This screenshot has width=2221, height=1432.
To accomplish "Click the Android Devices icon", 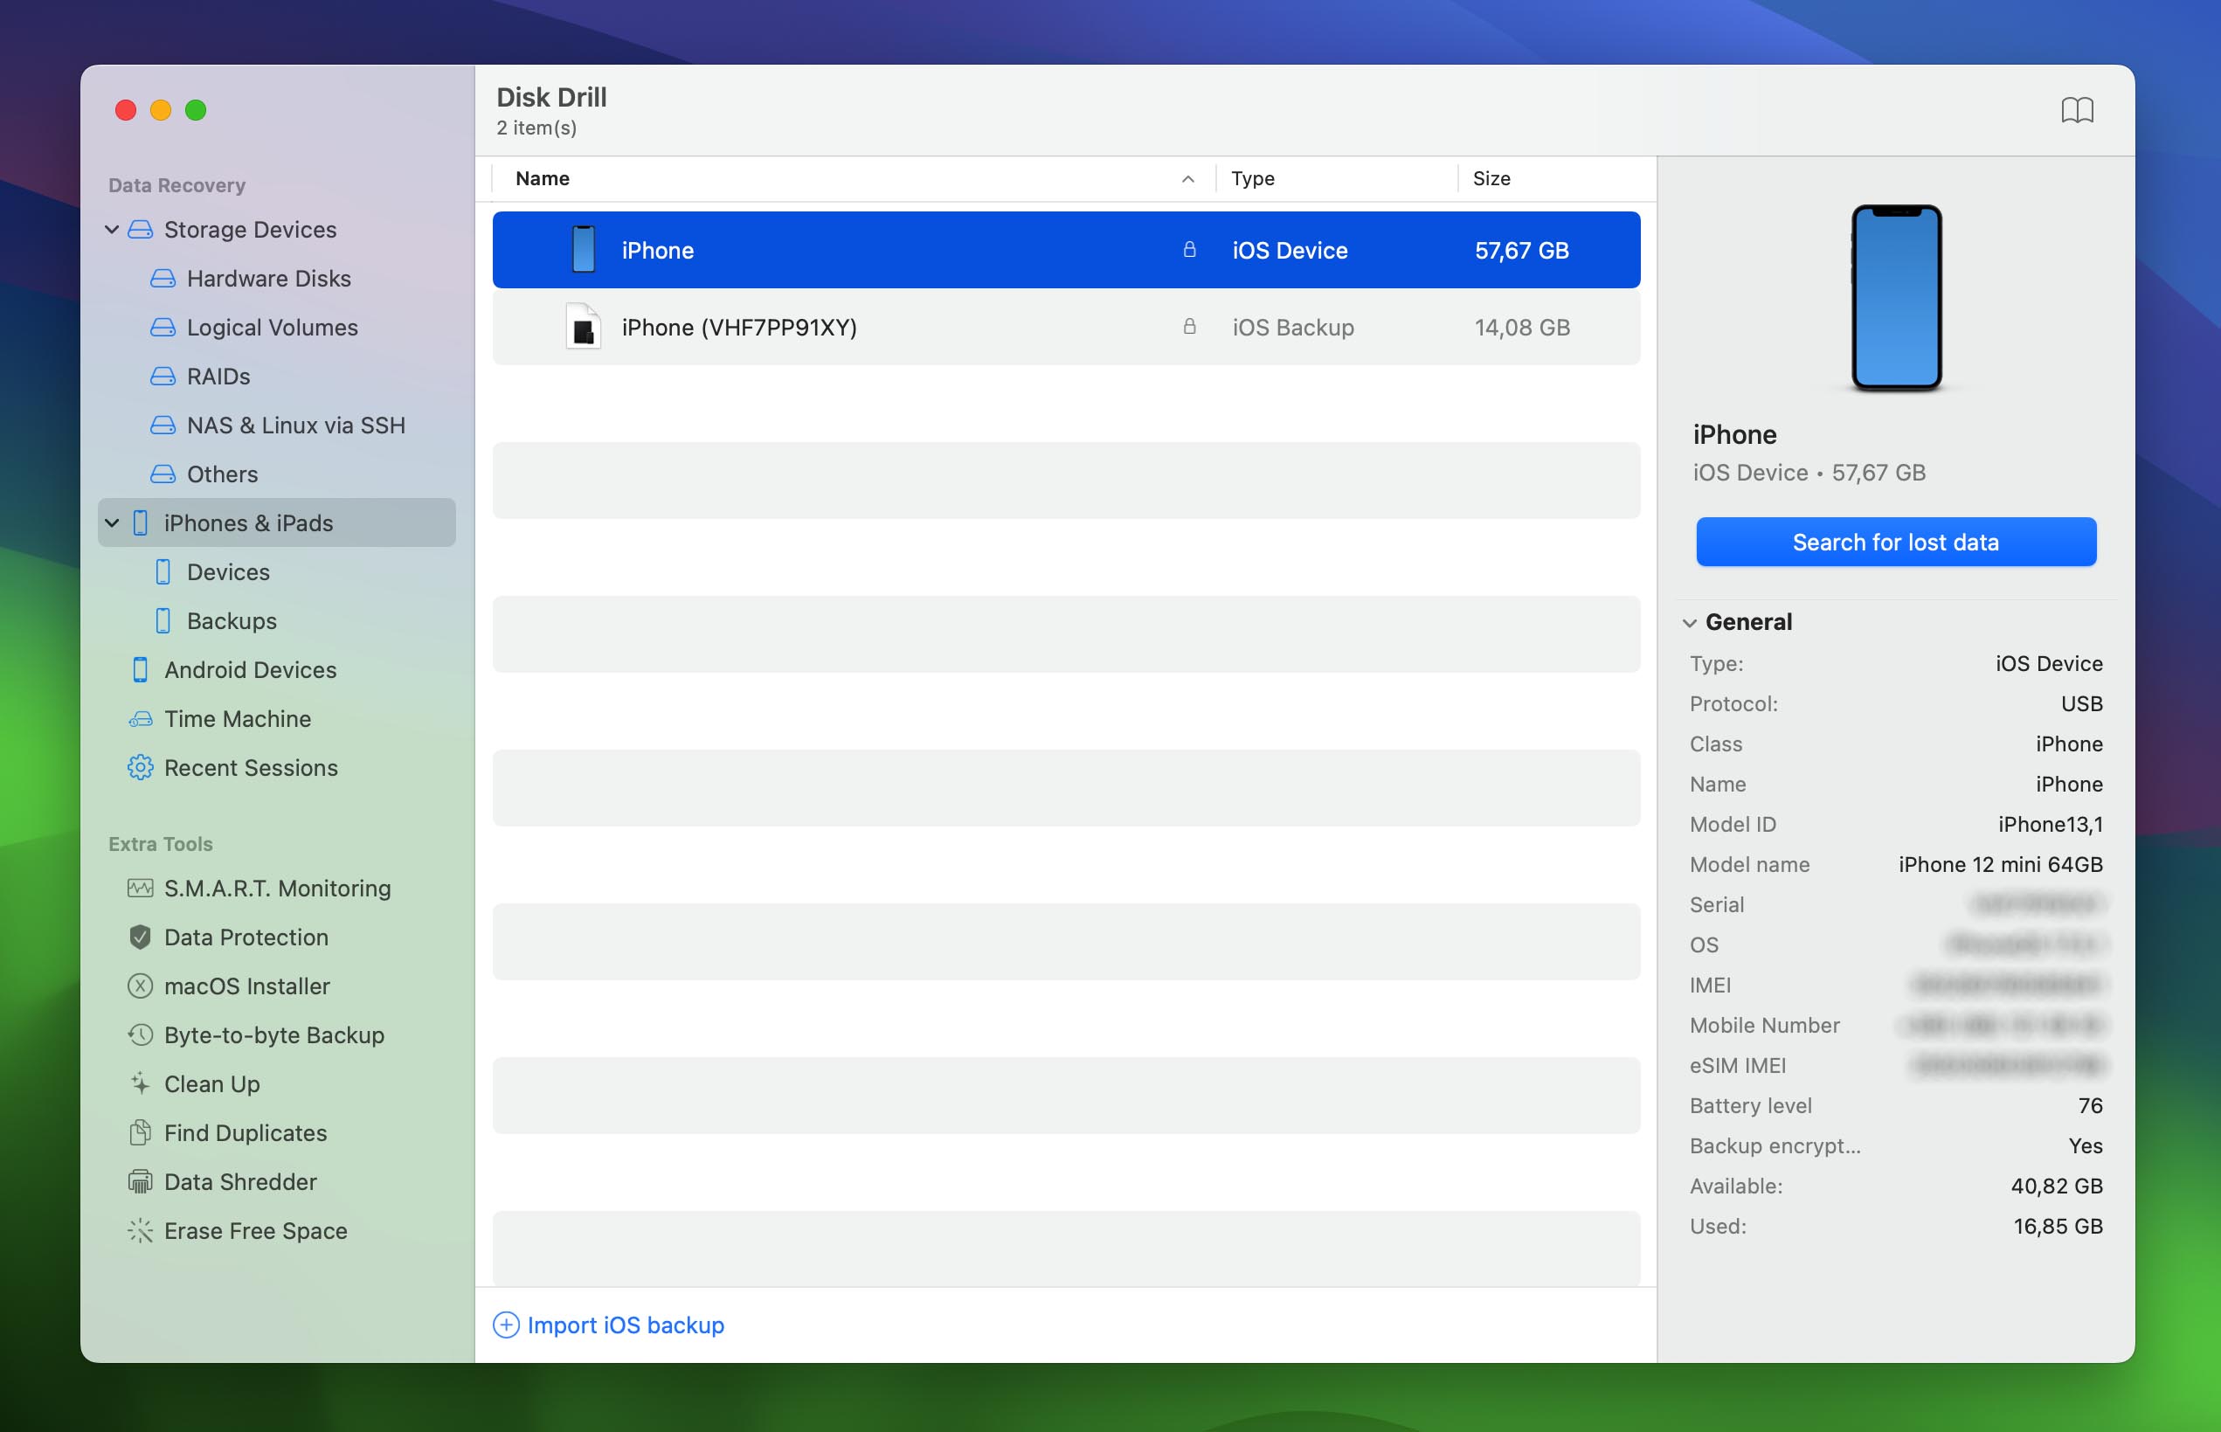I will point(141,669).
